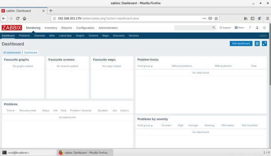Go to All dashboards breadcrumb
The width and height of the screenshot is (271, 156).
pyautogui.click(x=12, y=52)
